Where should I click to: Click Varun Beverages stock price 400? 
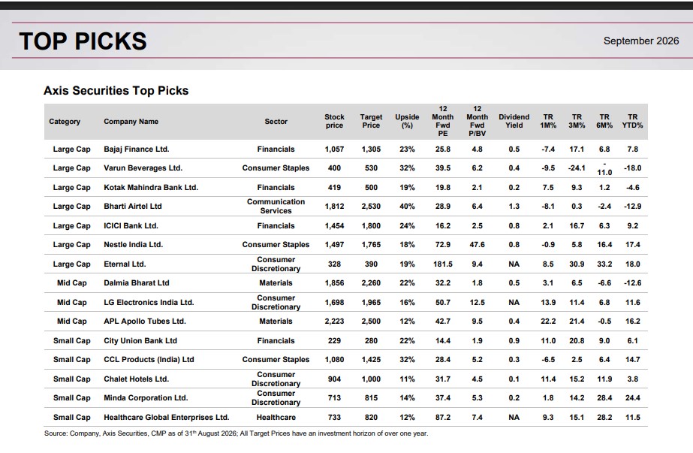[x=334, y=168]
